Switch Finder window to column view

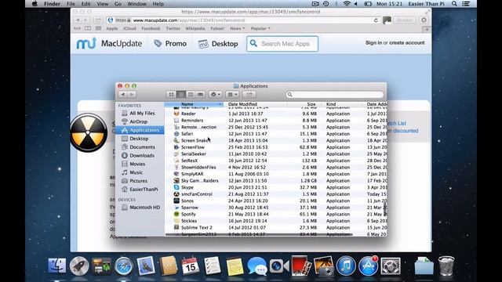[191, 94]
